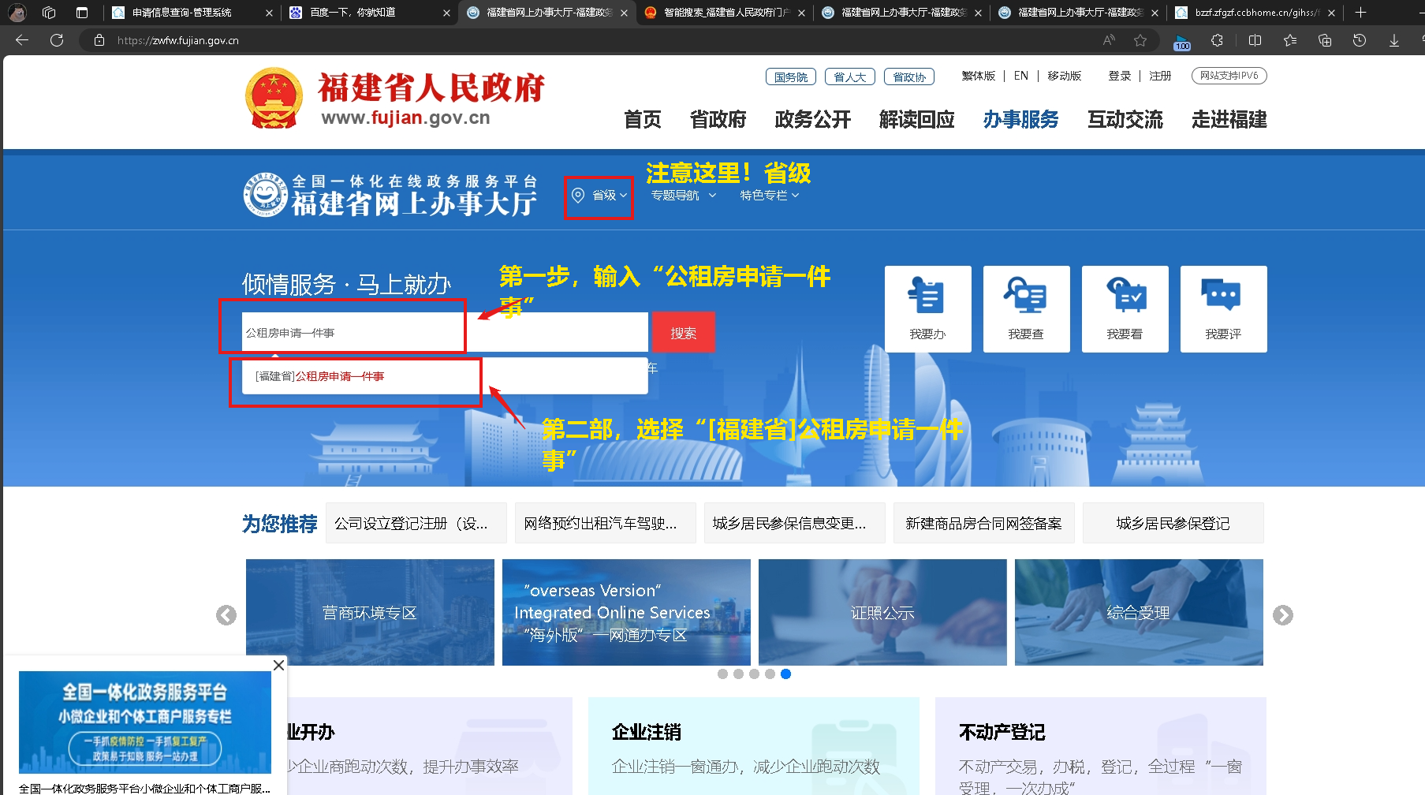1425x795 pixels.
Task: Open the browser downloads icon
Action: [x=1393, y=39]
